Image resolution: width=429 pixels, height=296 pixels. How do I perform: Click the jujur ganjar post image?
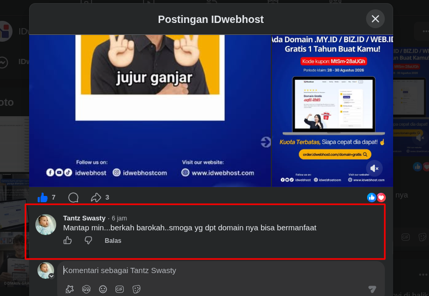(x=150, y=110)
